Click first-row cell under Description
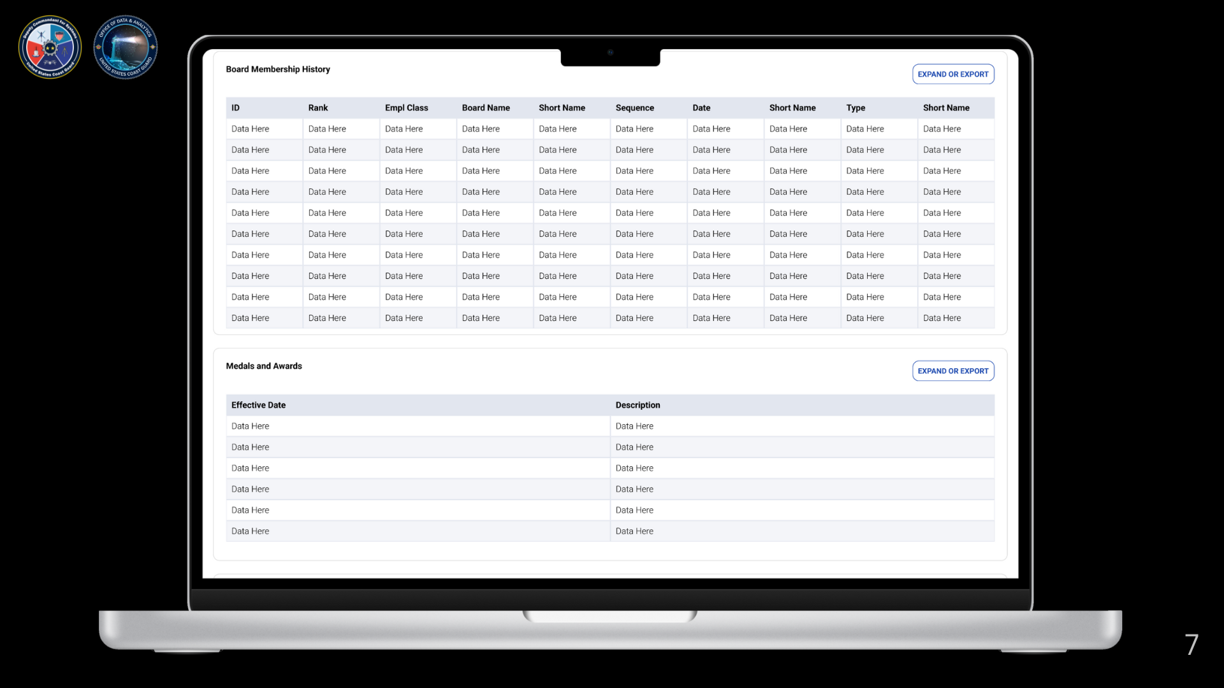Screen dimensions: 1224x688 click(x=803, y=426)
